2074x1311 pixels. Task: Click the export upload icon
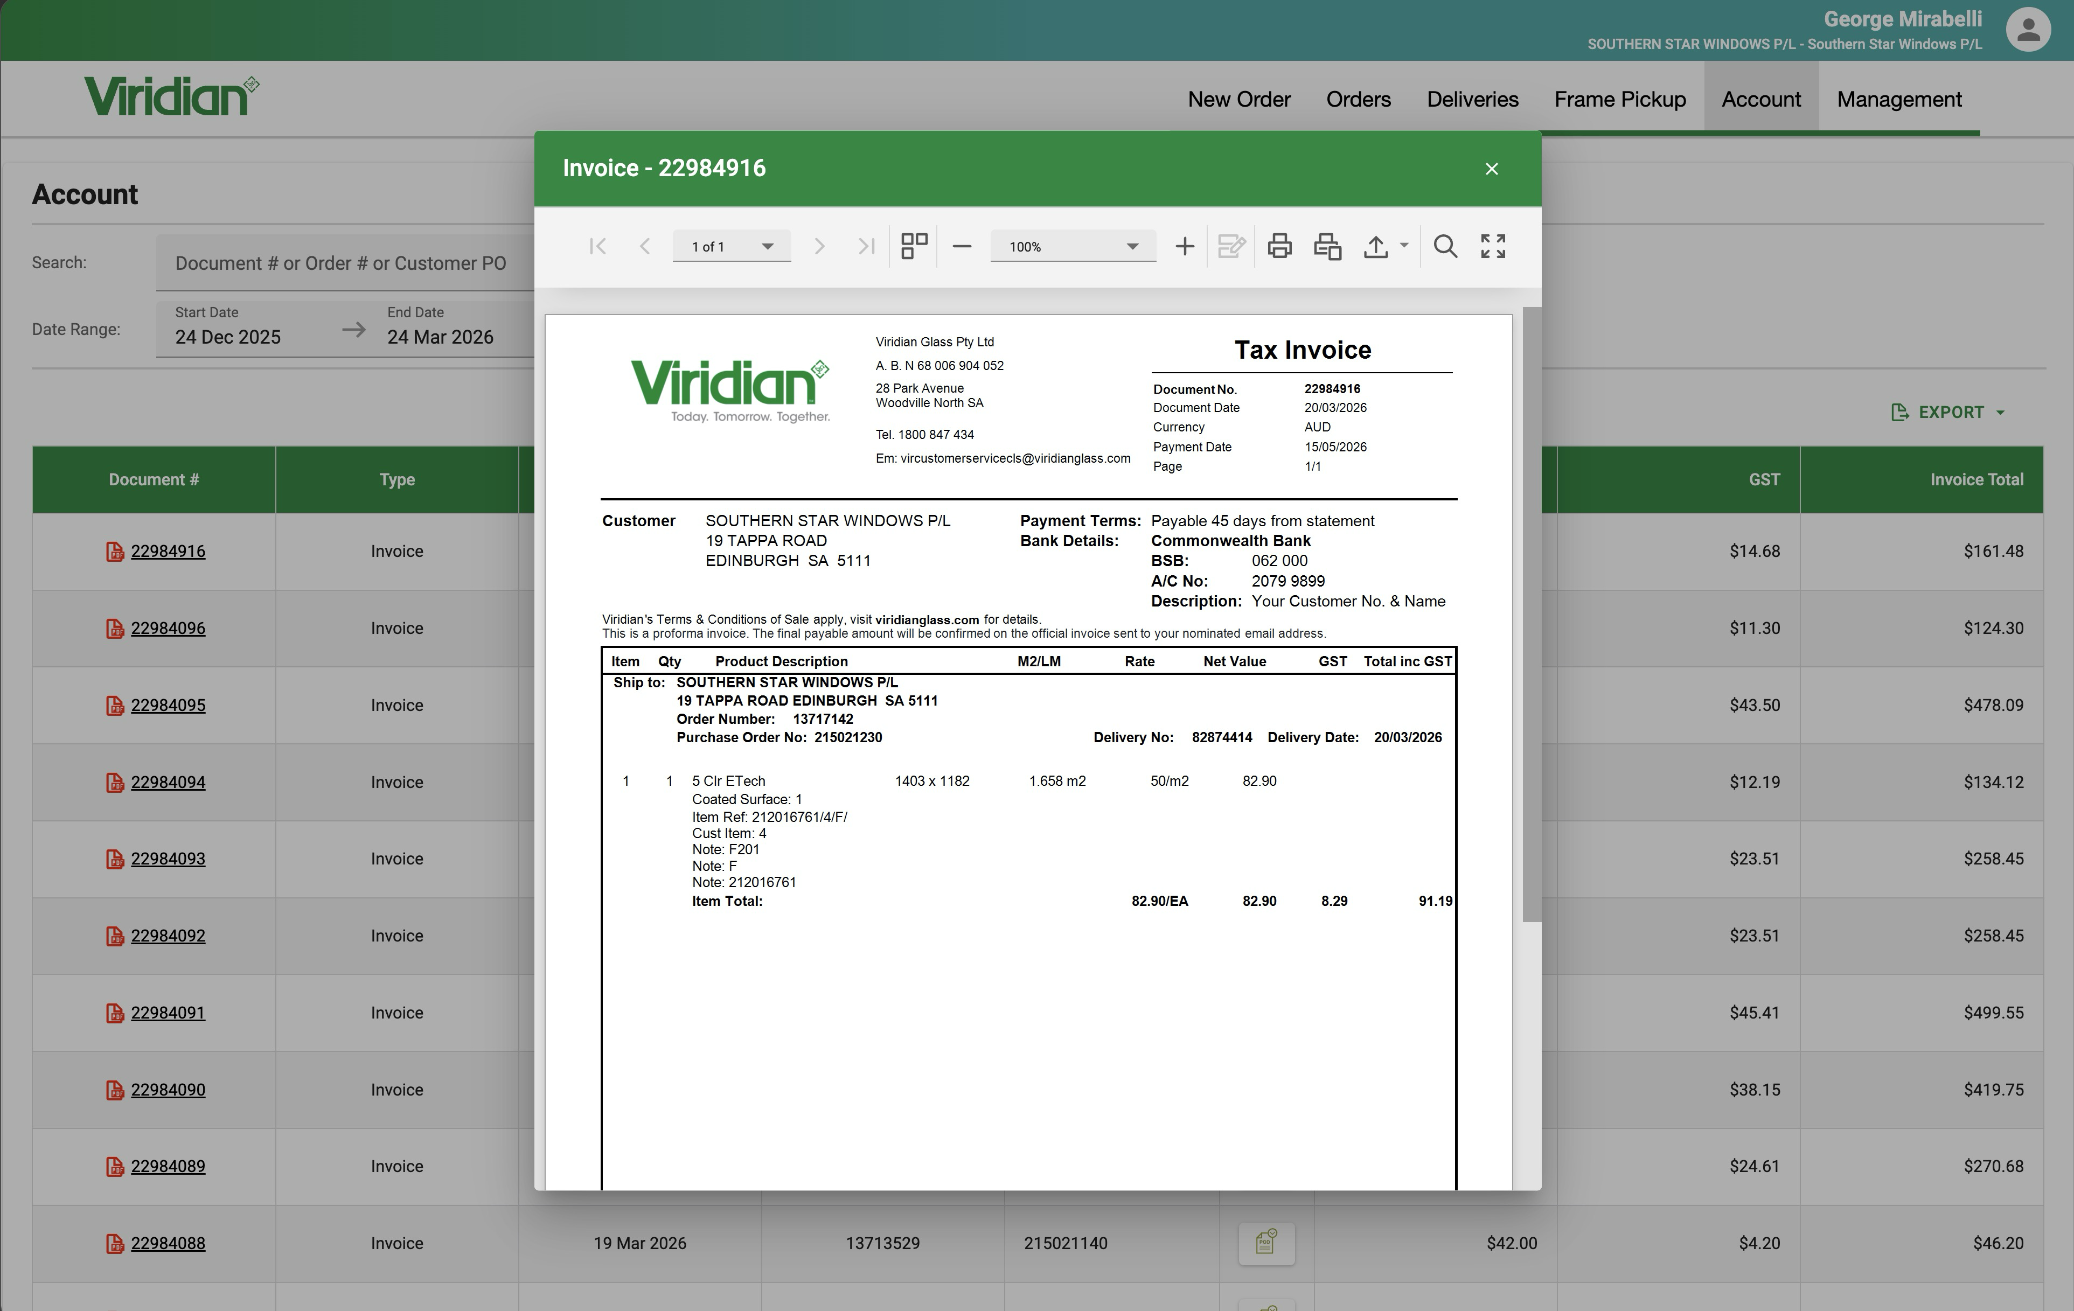tap(1375, 246)
